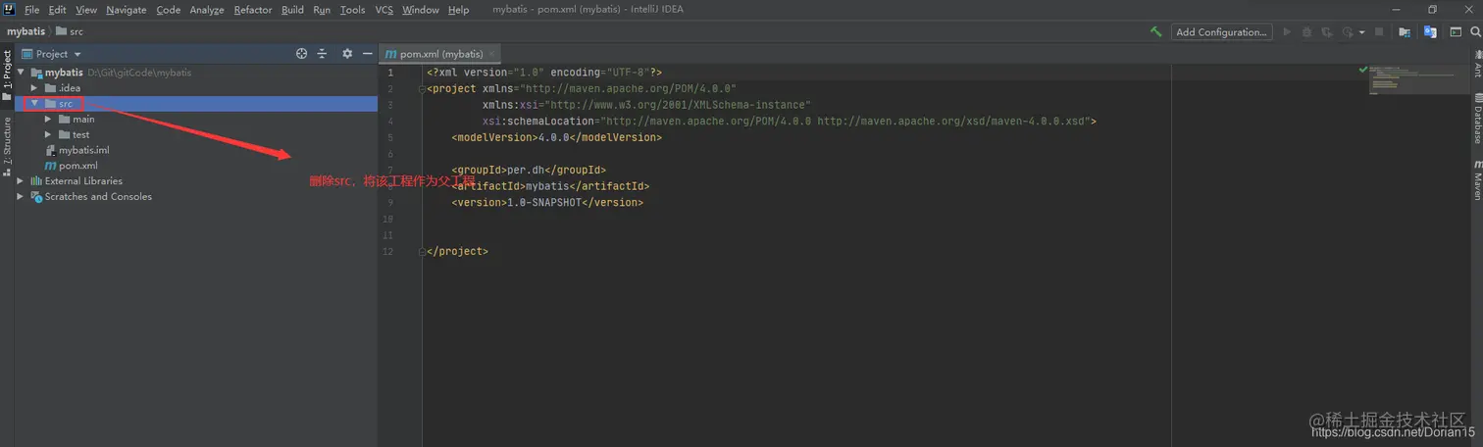Click the xml version declaration line
The height and width of the screenshot is (447, 1483).
tap(544, 73)
